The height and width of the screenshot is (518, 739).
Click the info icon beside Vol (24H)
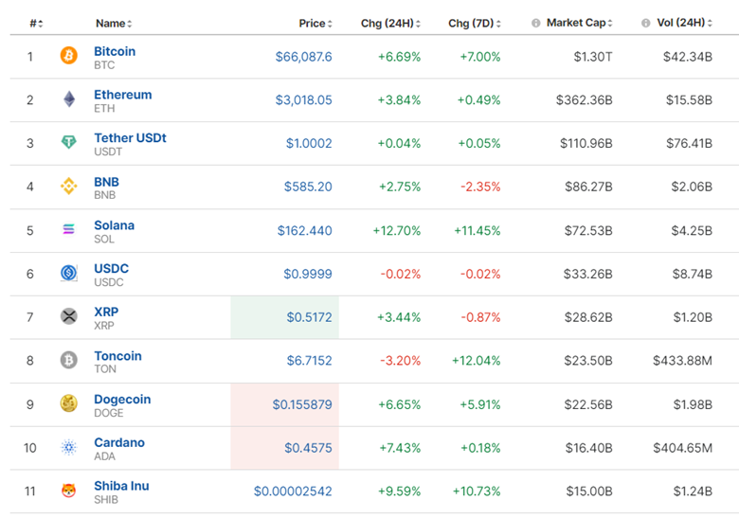click(x=646, y=23)
